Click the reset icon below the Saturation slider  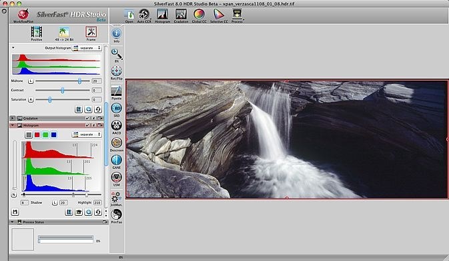pyautogui.click(x=98, y=109)
